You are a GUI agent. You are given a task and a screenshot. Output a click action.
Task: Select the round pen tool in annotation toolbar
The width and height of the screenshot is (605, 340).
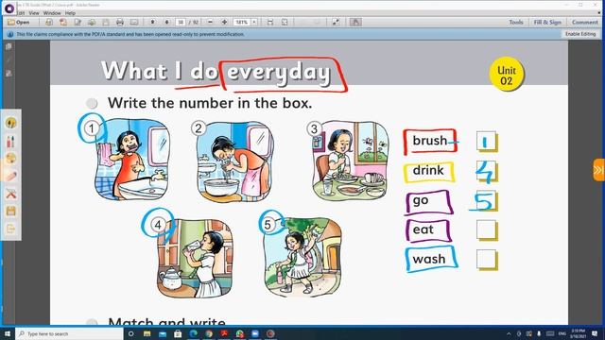(10, 123)
